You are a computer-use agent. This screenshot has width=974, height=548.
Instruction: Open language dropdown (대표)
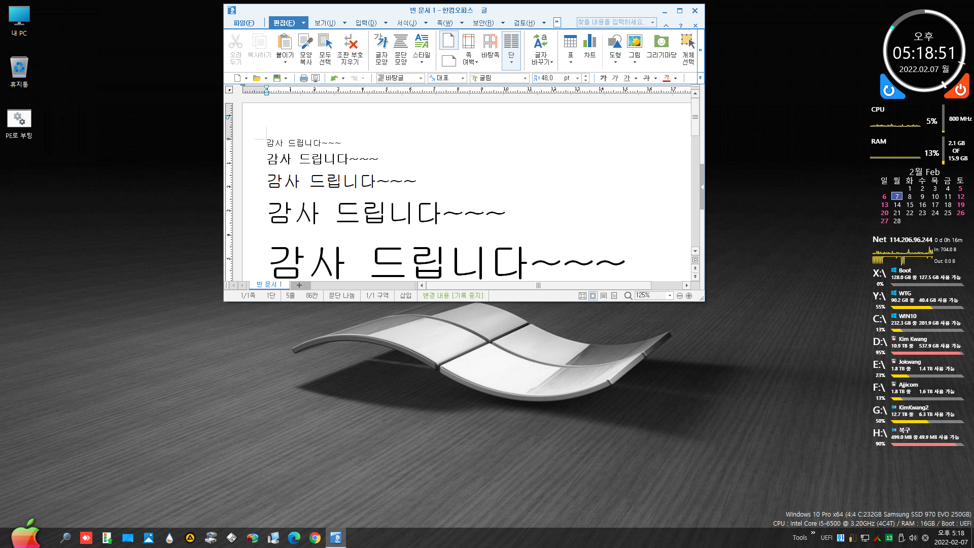tap(447, 78)
